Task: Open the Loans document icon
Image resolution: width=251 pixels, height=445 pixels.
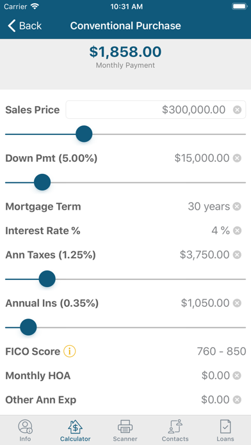Action: pos(225,426)
